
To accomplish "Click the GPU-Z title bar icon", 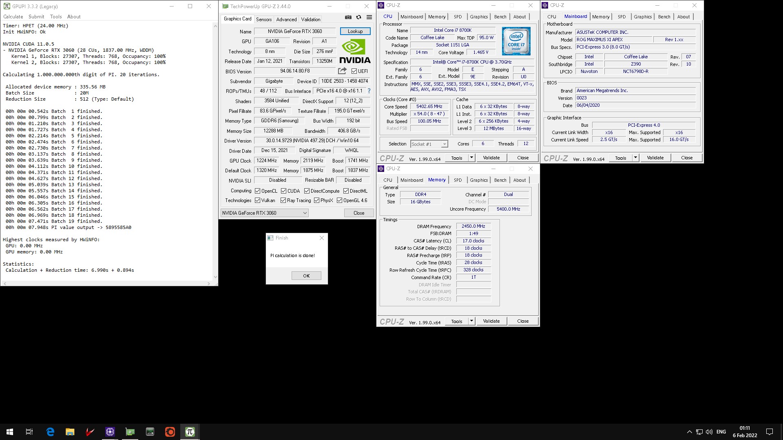I will [x=225, y=6].
